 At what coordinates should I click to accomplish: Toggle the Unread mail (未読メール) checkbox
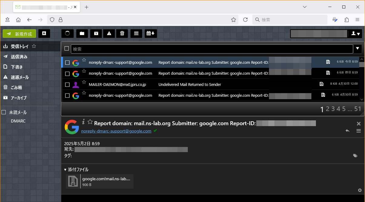(x=4, y=112)
